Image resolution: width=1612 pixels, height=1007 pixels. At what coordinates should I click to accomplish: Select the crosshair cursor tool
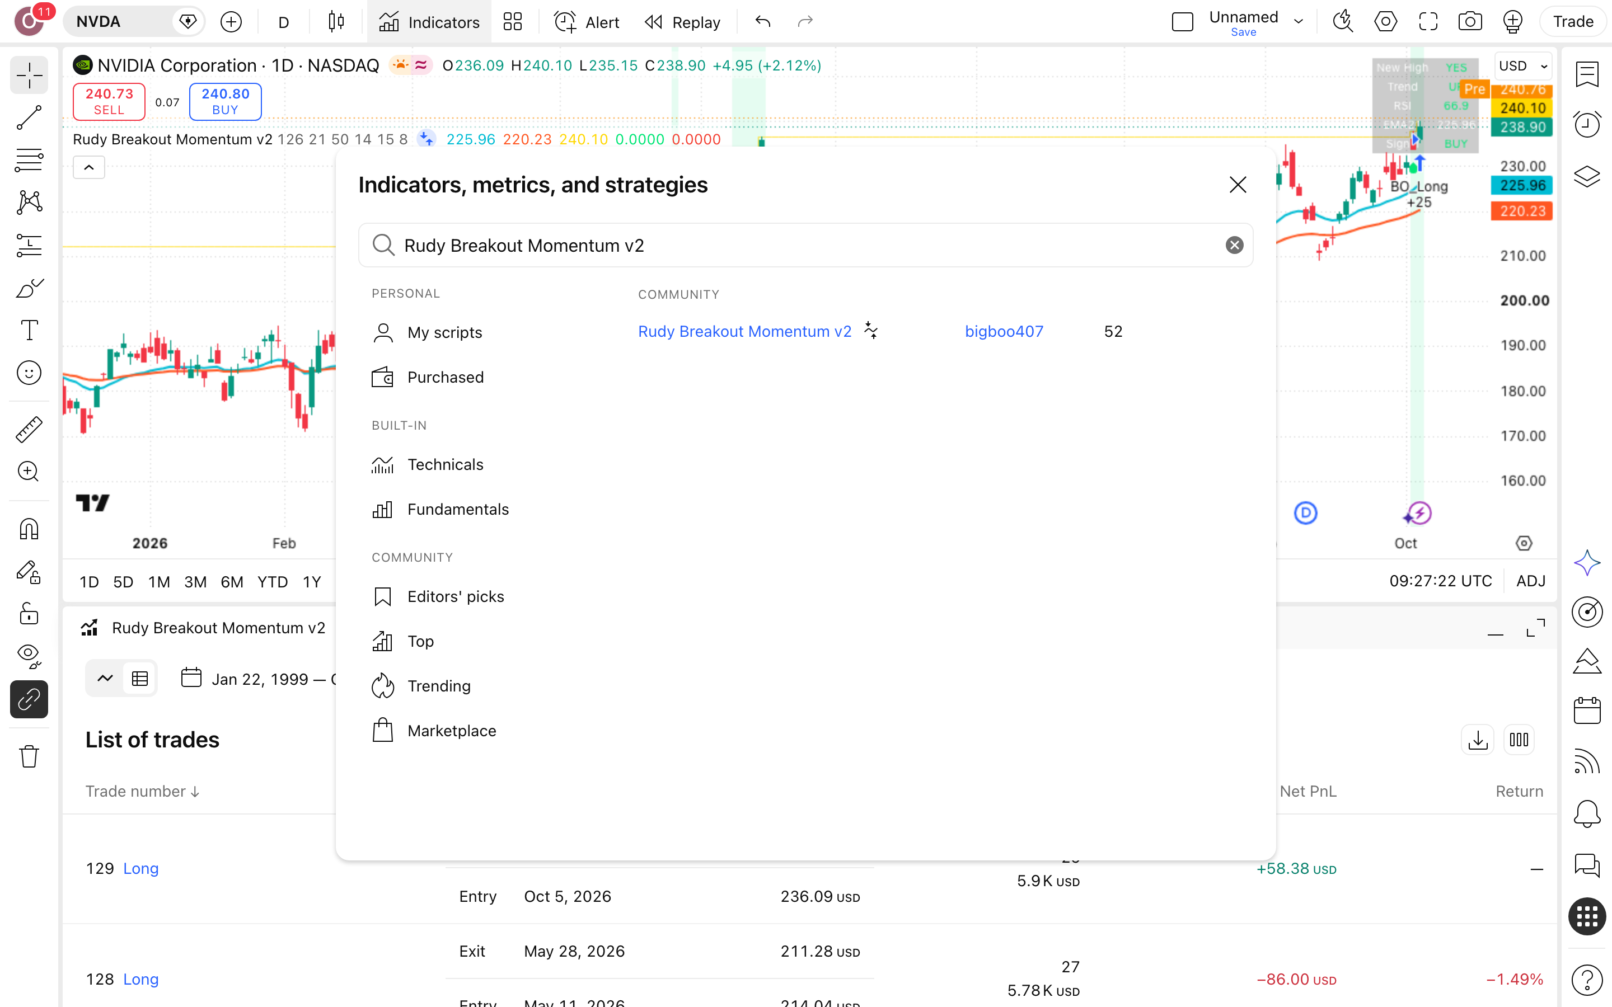tap(29, 77)
